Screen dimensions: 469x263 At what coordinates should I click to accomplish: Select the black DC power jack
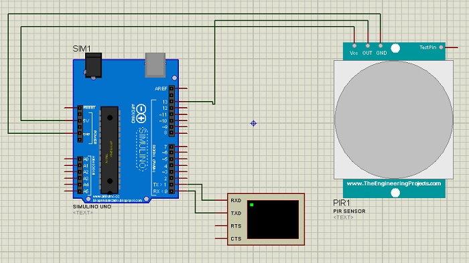[94, 66]
